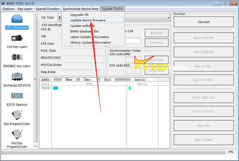
Task: Click the Read KM button
Action: coord(157,33)
